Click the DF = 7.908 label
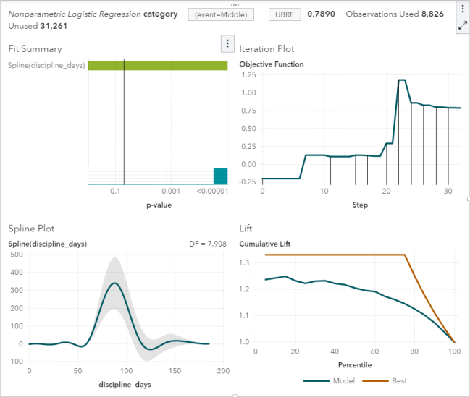This screenshot has height=397, width=470. tap(208, 244)
